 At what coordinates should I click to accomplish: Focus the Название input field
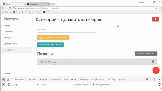click(66, 30)
